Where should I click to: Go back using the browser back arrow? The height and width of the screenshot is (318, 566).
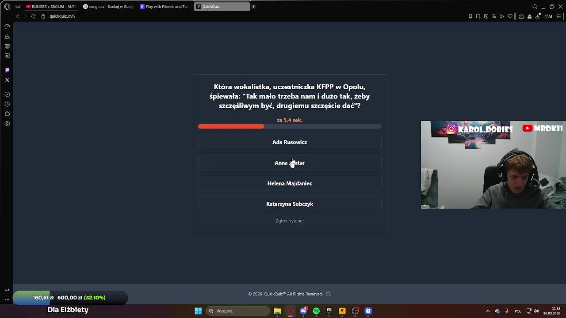18,16
